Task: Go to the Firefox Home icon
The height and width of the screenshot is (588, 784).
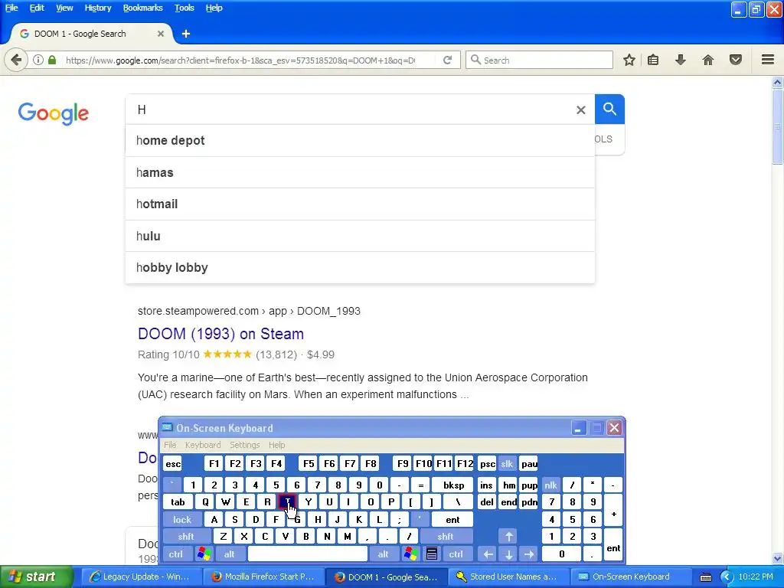Action: coord(708,60)
